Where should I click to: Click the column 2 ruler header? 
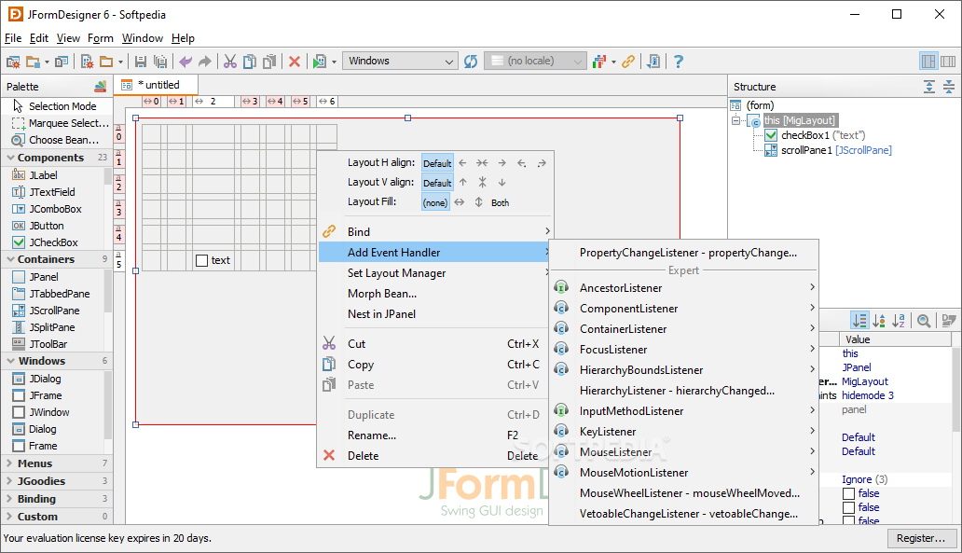213,102
